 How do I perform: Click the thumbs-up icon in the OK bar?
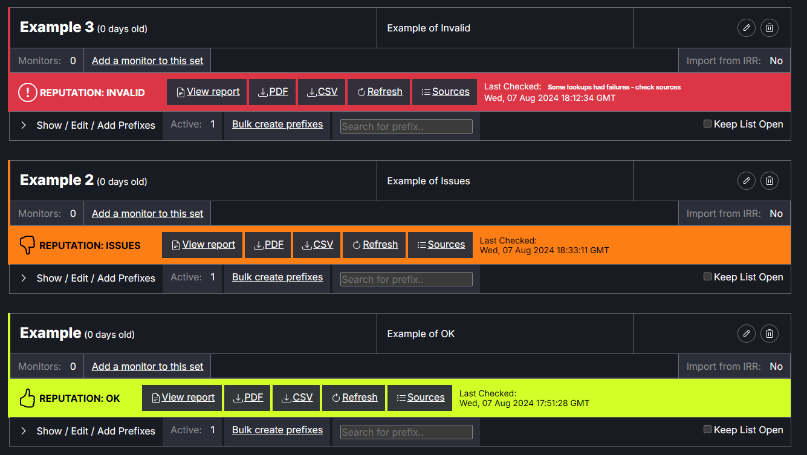pos(28,398)
